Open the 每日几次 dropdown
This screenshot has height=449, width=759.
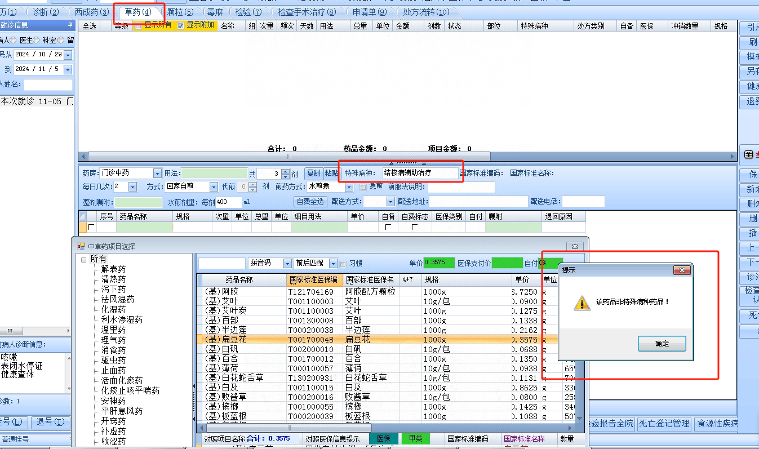coord(132,186)
